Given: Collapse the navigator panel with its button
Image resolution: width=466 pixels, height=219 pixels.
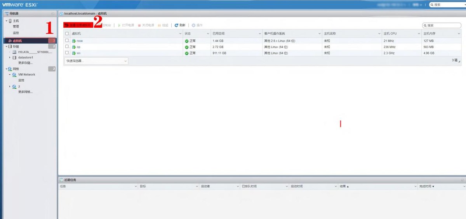Looking at the screenshot, I should [53, 14].
